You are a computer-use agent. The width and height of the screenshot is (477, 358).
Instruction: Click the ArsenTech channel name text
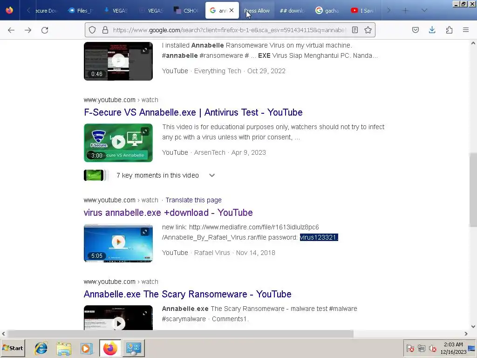(x=210, y=152)
